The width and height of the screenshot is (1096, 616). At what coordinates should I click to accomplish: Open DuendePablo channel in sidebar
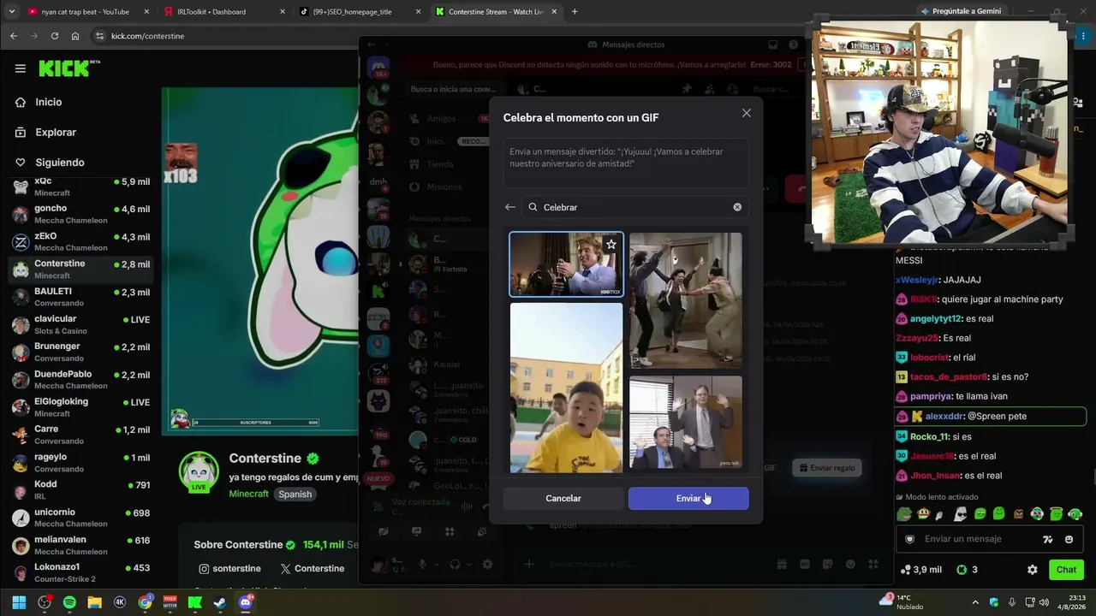[81, 380]
